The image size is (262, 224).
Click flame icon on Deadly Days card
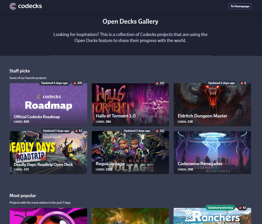[x=76, y=130]
